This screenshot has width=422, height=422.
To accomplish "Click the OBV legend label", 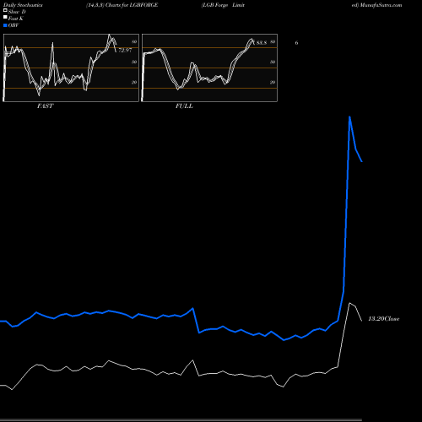I will pos(14,25).
